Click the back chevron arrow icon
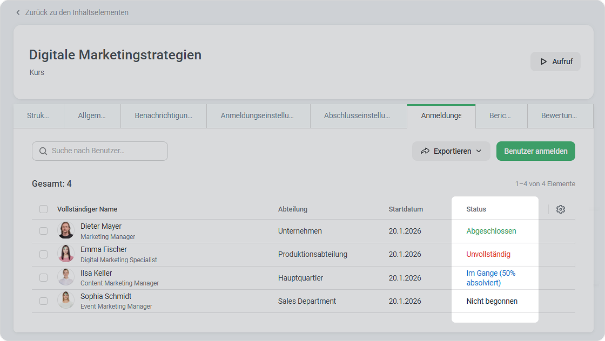Image resolution: width=605 pixels, height=341 pixels. (x=18, y=13)
